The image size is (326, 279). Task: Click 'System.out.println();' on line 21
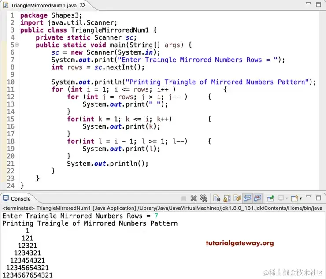107,164
